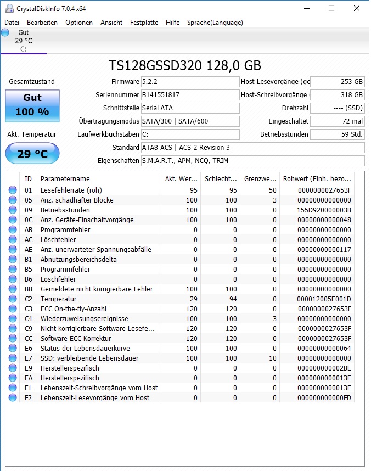Open the Ansicht menu
The image size is (371, 471).
click(111, 23)
